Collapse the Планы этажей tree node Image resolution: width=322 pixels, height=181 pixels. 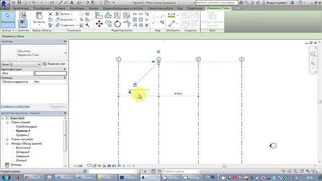(7, 122)
